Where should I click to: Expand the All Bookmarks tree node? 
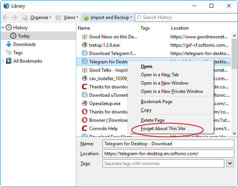[x=3, y=61]
